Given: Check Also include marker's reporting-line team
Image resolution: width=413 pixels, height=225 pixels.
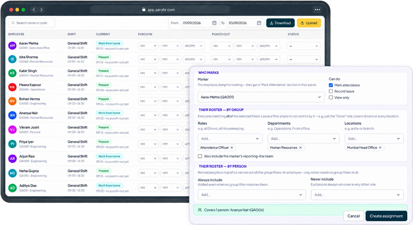Looking at the screenshot, I should (x=200, y=156).
